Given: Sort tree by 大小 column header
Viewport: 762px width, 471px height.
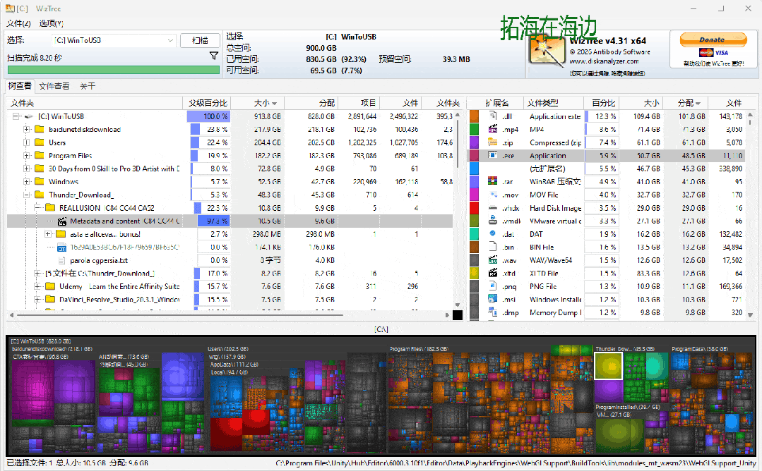Looking at the screenshot, I should coord(258,103).
